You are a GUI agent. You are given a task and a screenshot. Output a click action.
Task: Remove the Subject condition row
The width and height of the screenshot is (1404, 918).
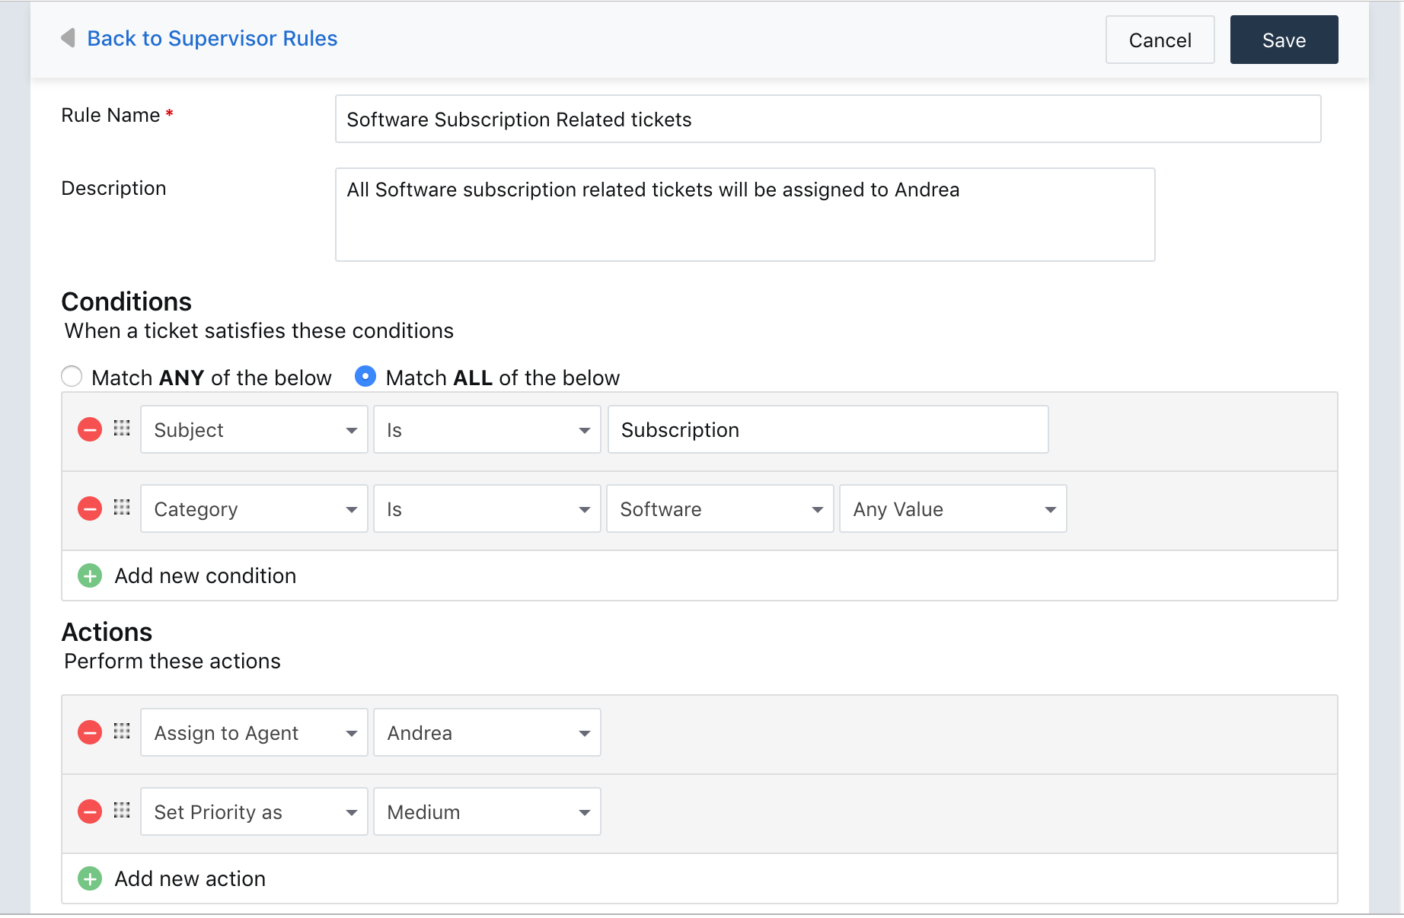point(90,430)
